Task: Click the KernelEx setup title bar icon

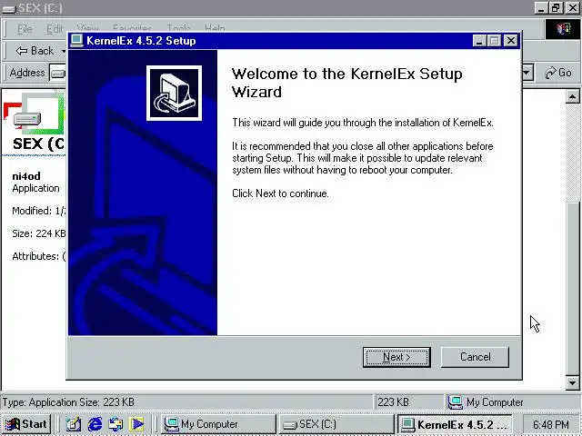Action: (x=76, y=41)
